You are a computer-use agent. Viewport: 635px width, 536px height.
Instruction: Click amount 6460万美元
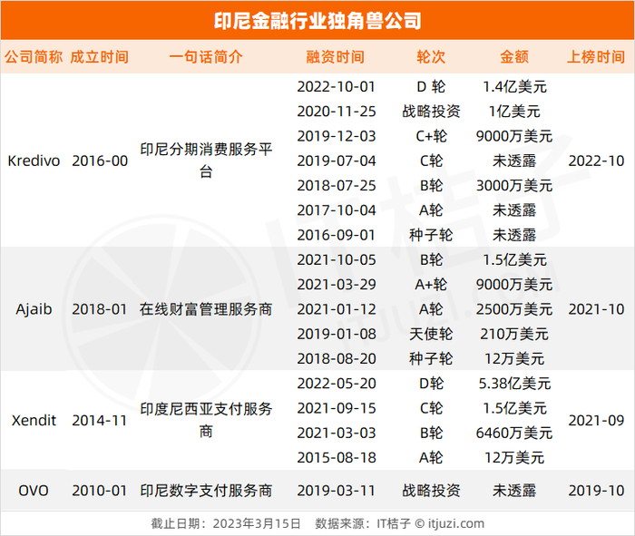(514, 434)
